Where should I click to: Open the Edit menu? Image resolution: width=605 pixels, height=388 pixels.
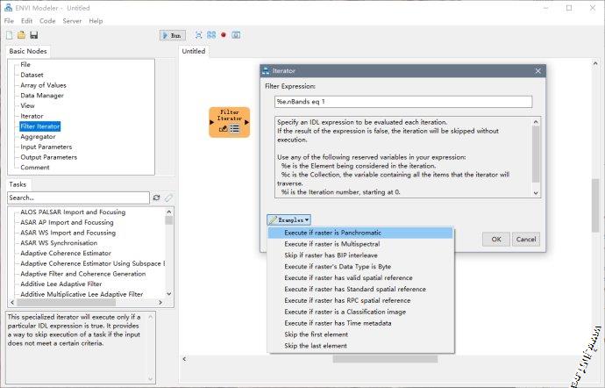pos(26,21)
